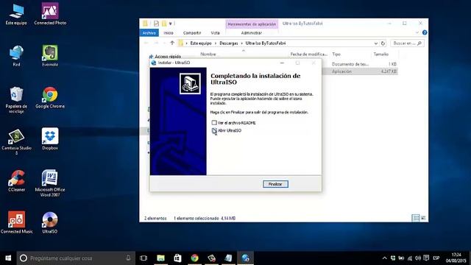Screen dimensions: 471x265
Task: Open the action center notifications icon
Action: pyautogui.click(x=426, y=258)
